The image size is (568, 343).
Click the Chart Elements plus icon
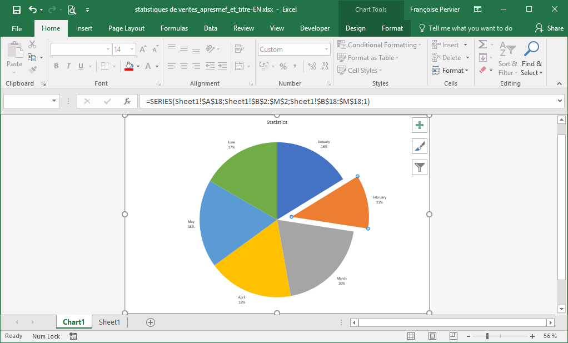coord(420,125)
